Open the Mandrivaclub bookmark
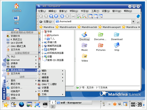The height and width of the screenshot is (110, 147). point(87,27)
